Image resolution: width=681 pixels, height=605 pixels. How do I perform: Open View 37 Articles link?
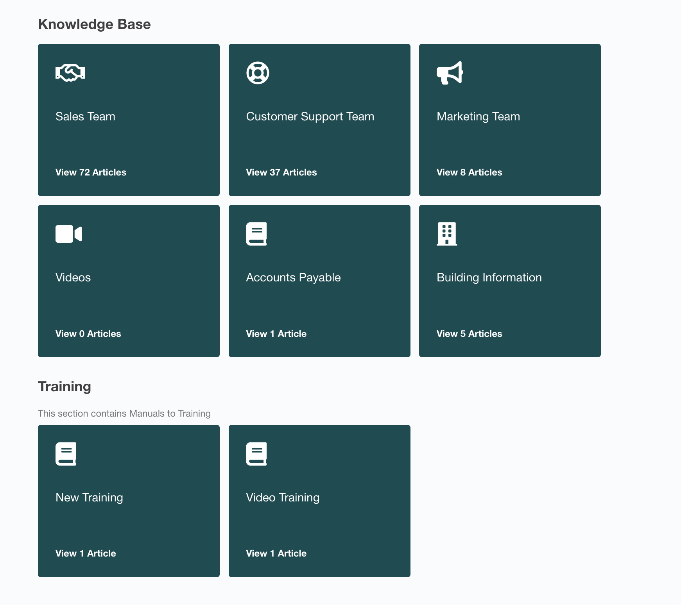coord(281,172)
